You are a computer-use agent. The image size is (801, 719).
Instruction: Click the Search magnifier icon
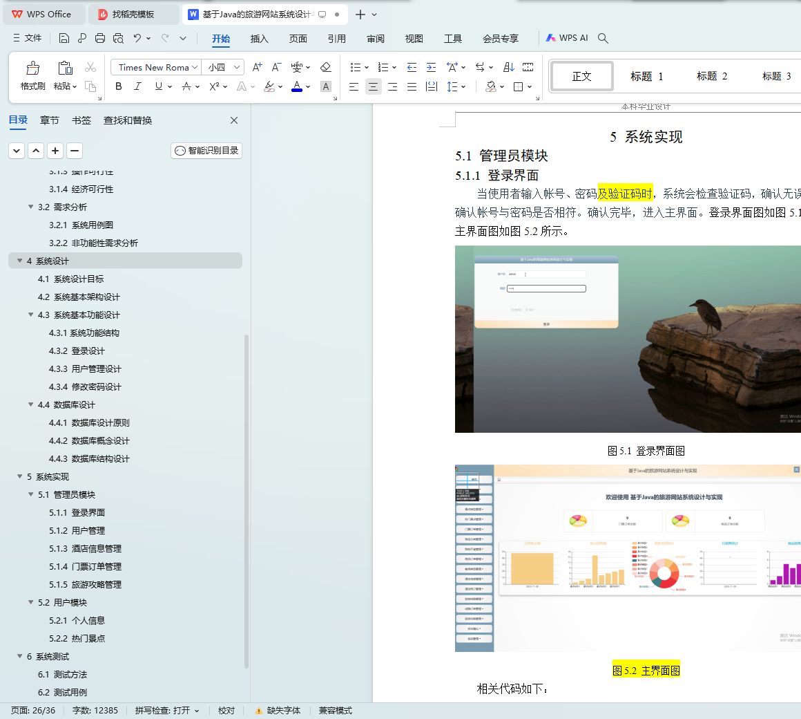click(x=603, y=38)
